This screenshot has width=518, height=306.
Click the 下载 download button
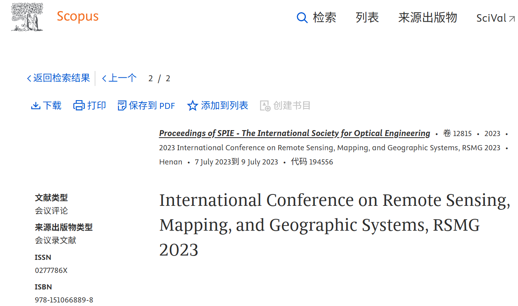click(x=46, y=106)
